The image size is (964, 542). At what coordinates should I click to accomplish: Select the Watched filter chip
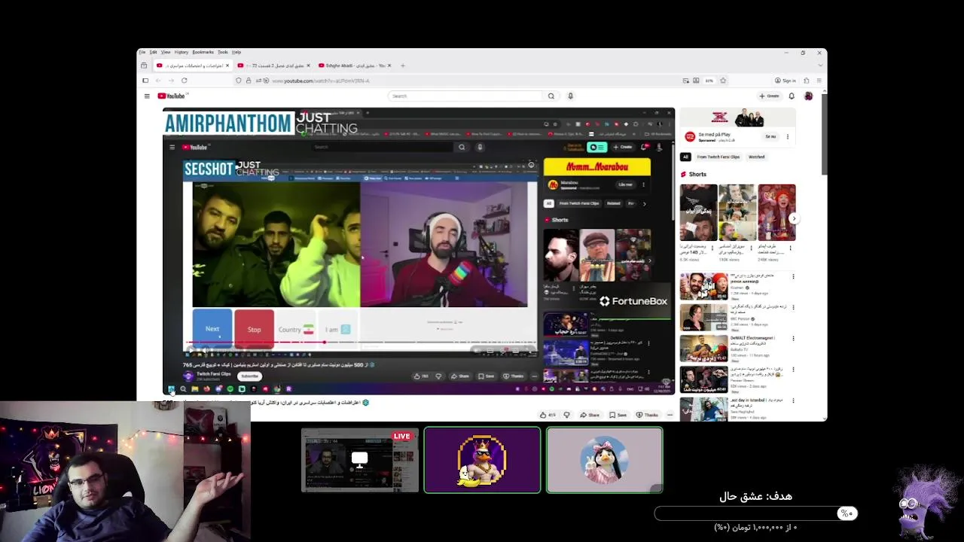(757, 157)
